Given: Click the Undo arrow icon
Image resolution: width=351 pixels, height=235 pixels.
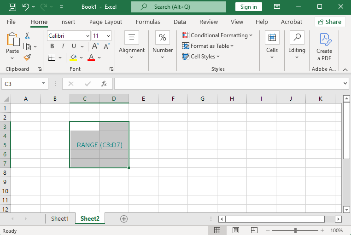Looking at the screenshot, I should coord(26,7).
